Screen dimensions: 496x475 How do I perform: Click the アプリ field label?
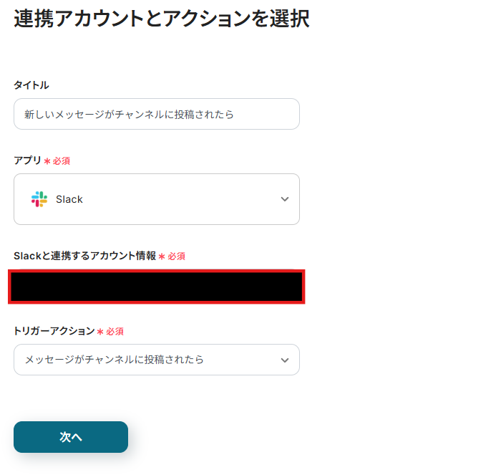pyautogui.click(x=27, y=160)
